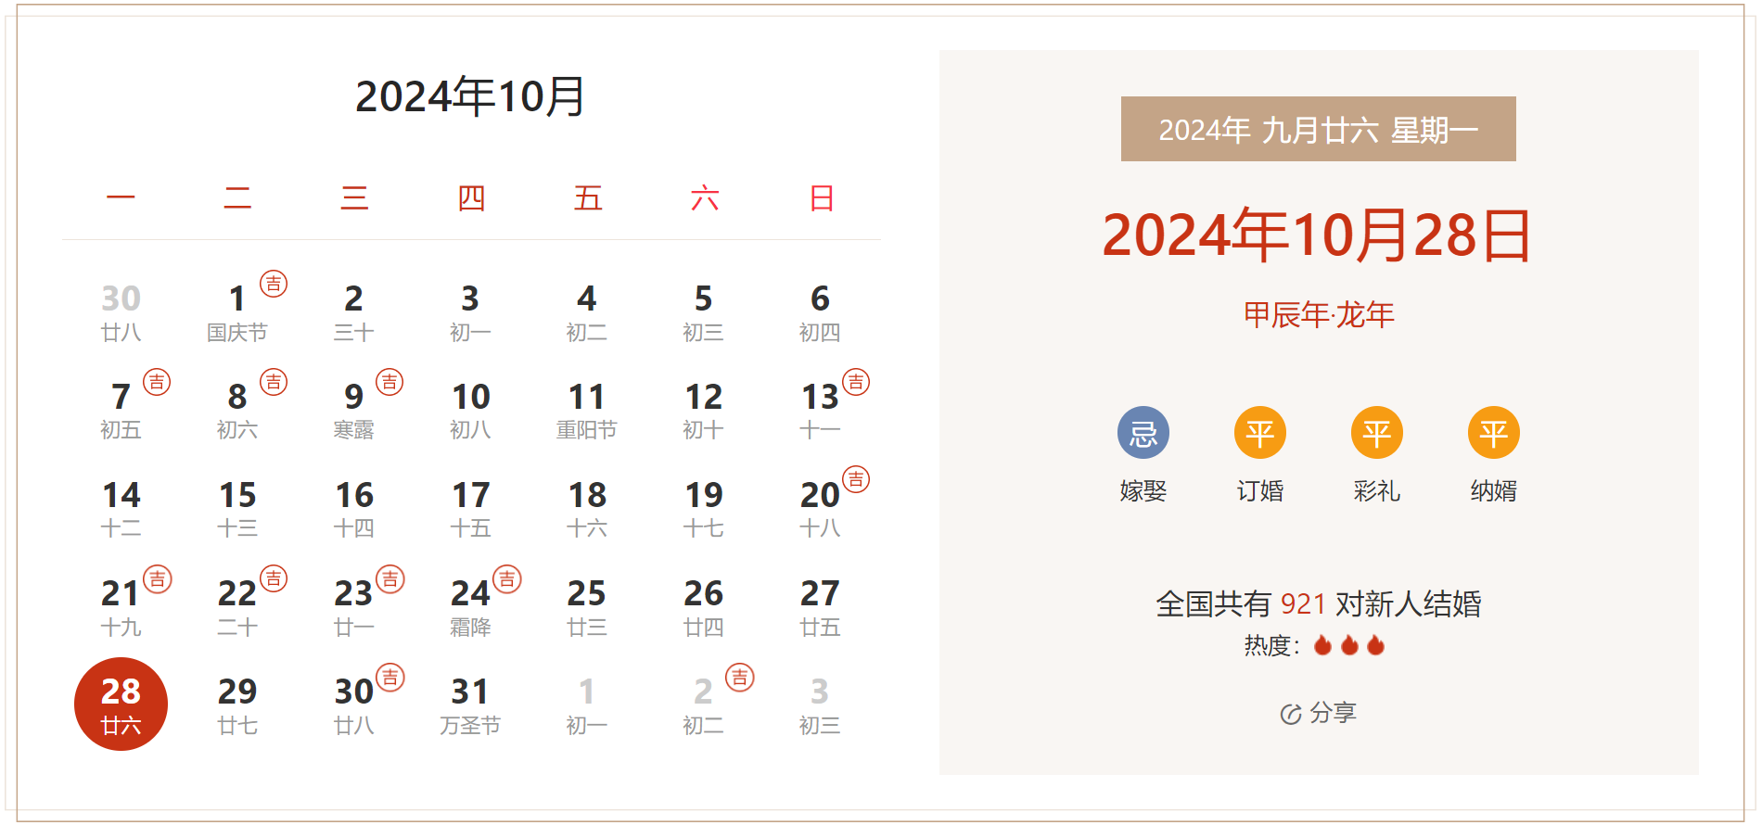Choose October 12 初十
The image size is (1762, 825).
coord(704,411)
